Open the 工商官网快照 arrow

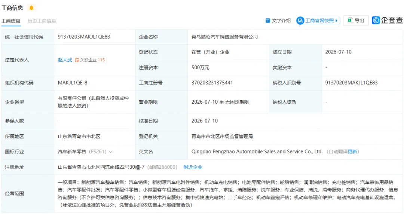pyautogui.click(x=337, y=21)
